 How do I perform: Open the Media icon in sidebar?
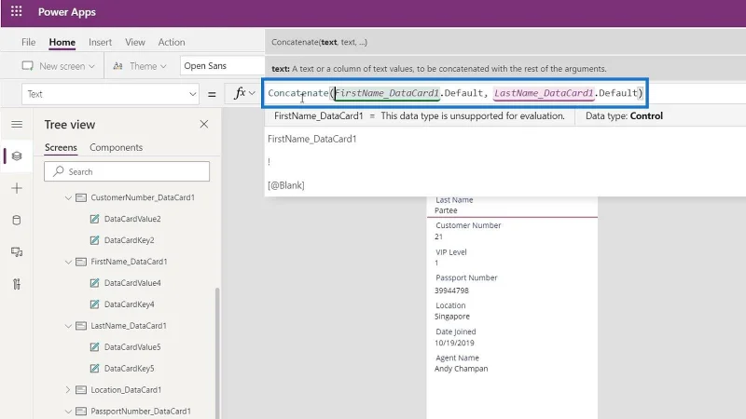pyautogui.click(x=17, y=251)
